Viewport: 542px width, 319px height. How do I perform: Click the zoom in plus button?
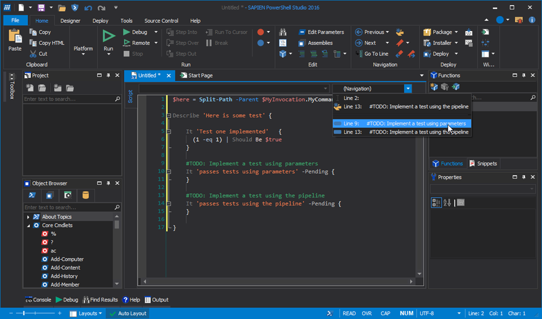point(60,313)
